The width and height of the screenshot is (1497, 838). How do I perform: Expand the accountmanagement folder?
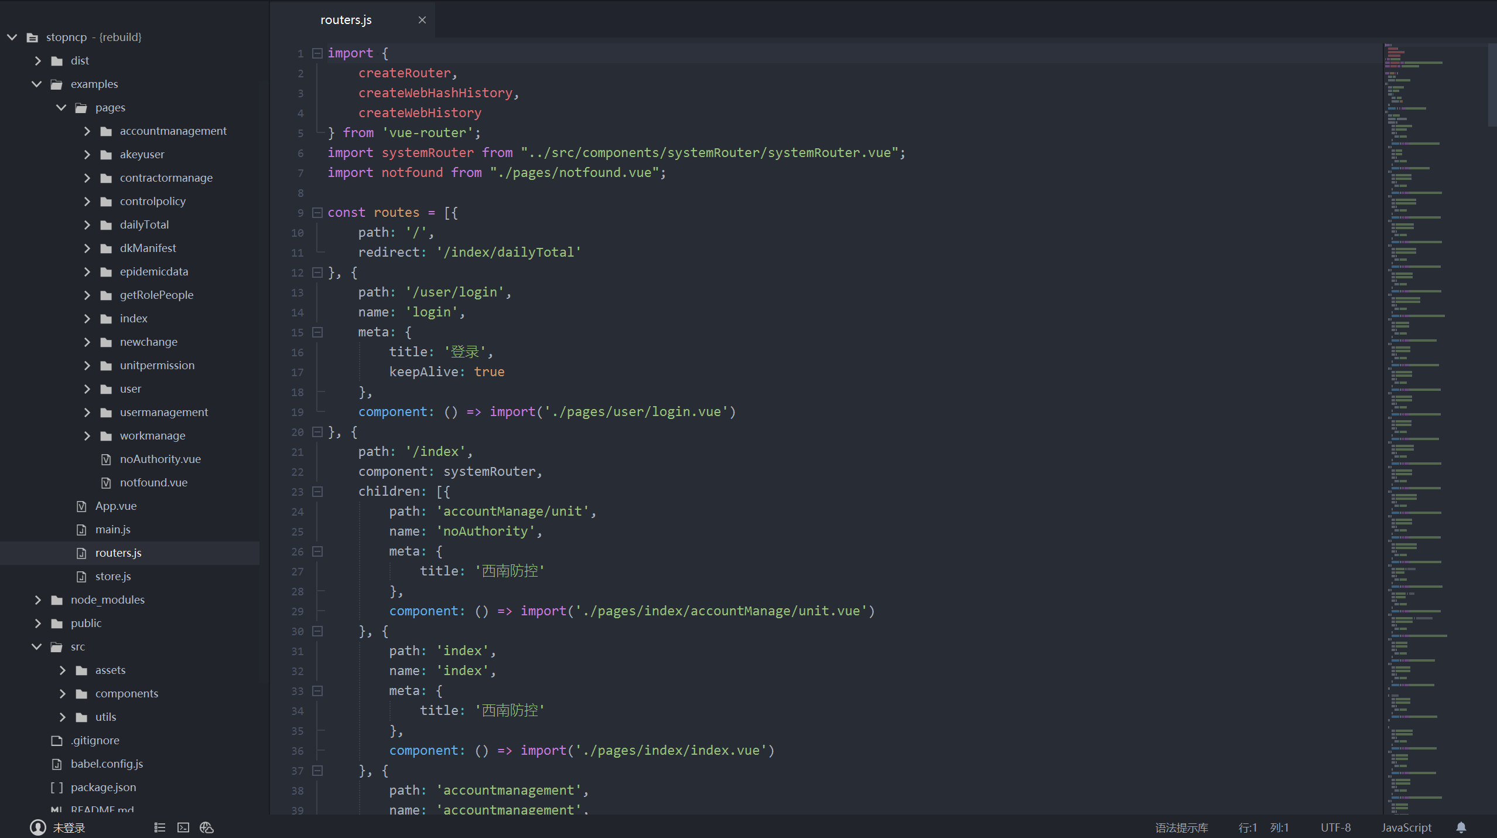(87, 131)
